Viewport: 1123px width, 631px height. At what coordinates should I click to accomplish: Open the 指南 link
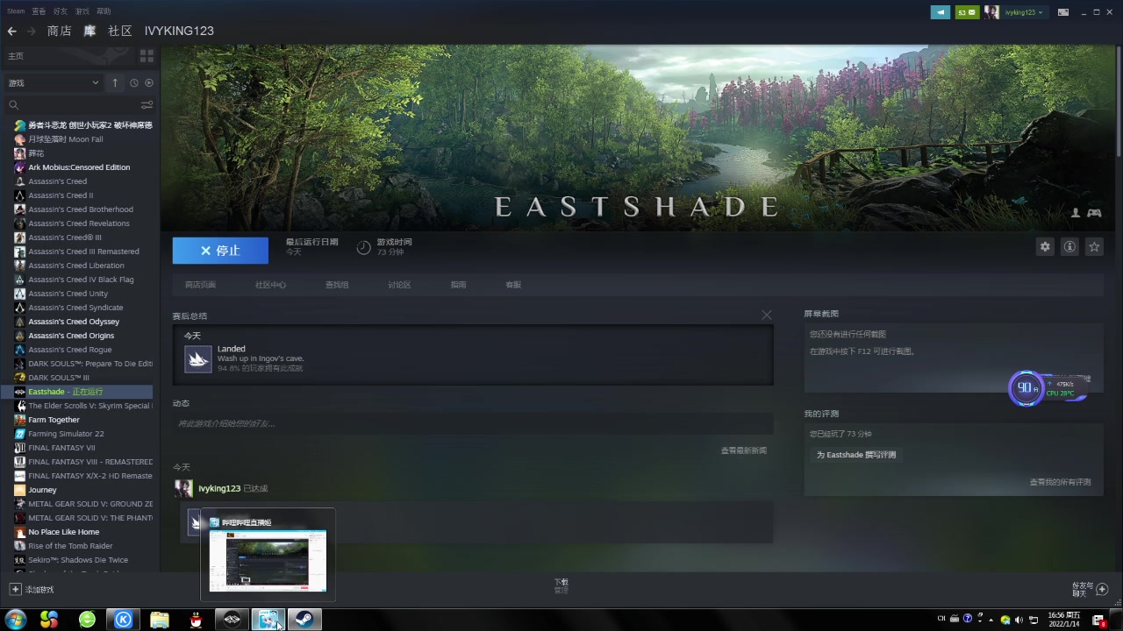(458, 285)
